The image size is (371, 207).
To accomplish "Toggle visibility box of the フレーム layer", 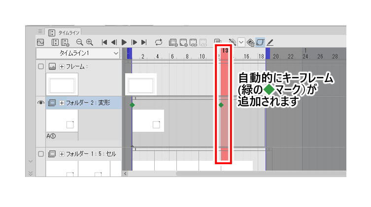I will click(41, 66).
